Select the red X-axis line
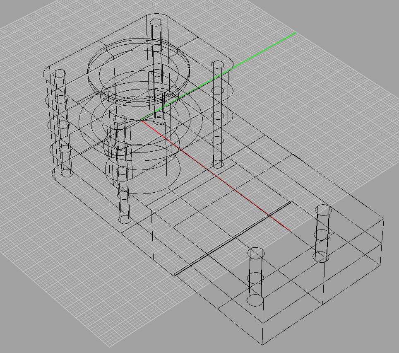Viewport: 399px width, 353px height. click(216, 176)
